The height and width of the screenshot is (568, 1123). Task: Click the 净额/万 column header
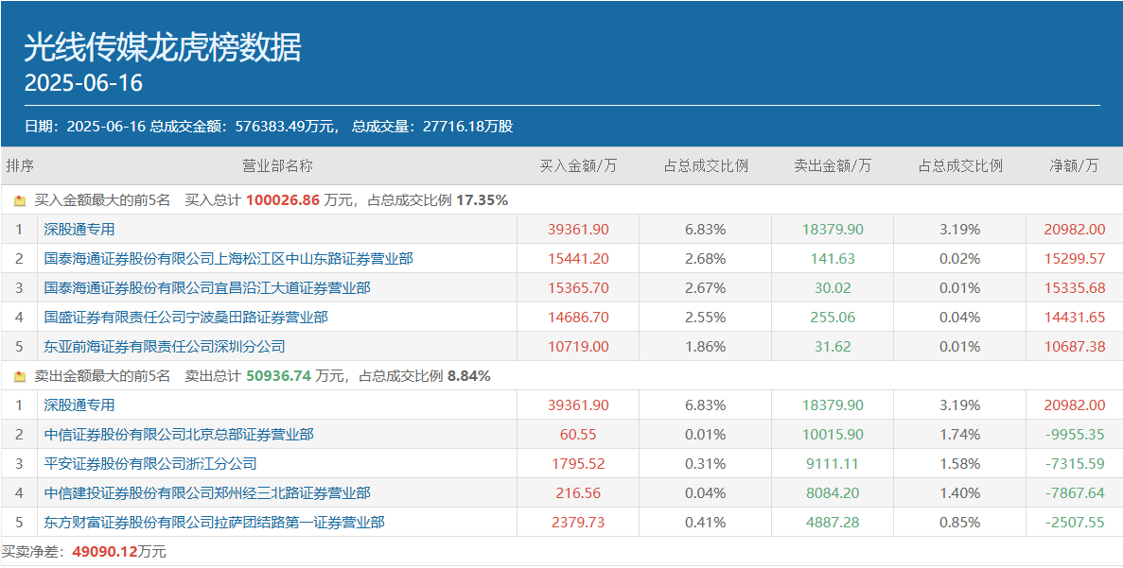point(1074,165)
